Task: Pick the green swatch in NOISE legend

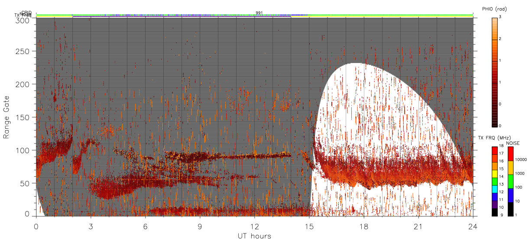Action: coord(510,181)
